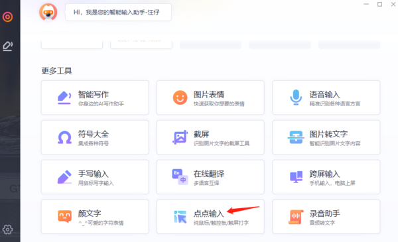Select the sidebar pen writing icon

click(x=7, y=46)
